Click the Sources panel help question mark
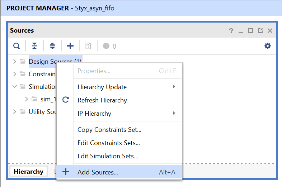 [x=231, y=31]
